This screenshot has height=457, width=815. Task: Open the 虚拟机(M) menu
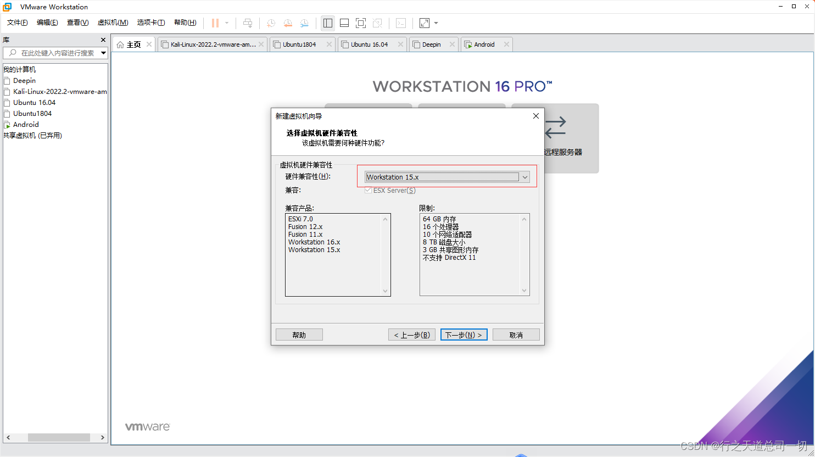pos(113,23)
